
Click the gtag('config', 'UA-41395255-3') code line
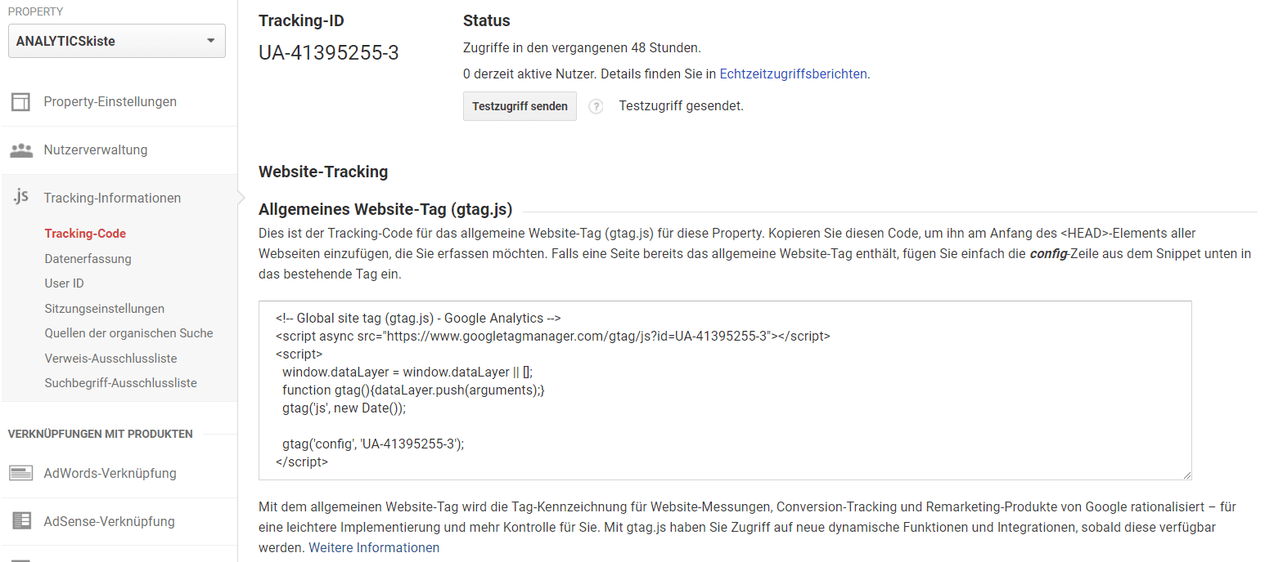point(373,444)
